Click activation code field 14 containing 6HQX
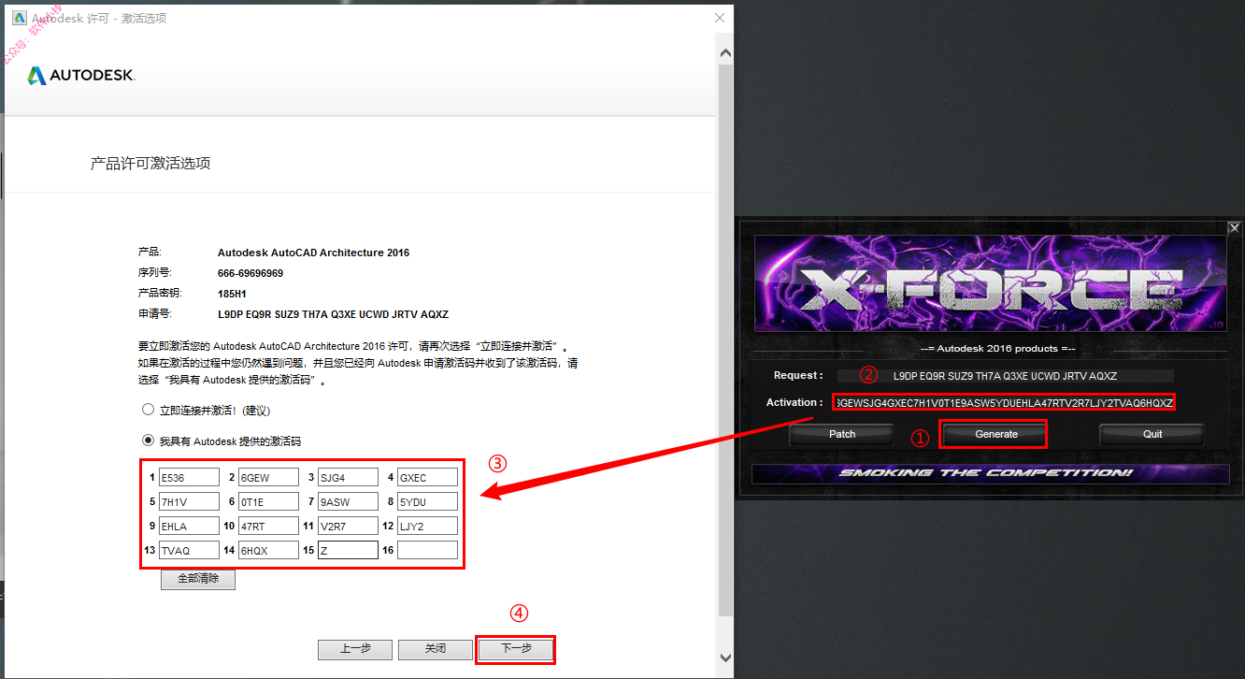 (x=268, y=551)
